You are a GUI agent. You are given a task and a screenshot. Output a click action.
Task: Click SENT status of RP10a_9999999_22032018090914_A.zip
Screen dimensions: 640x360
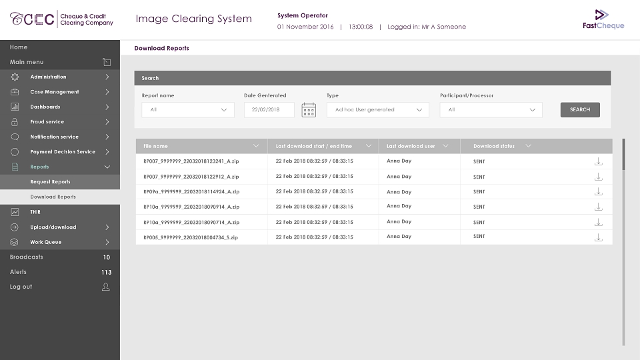(479, 207)
